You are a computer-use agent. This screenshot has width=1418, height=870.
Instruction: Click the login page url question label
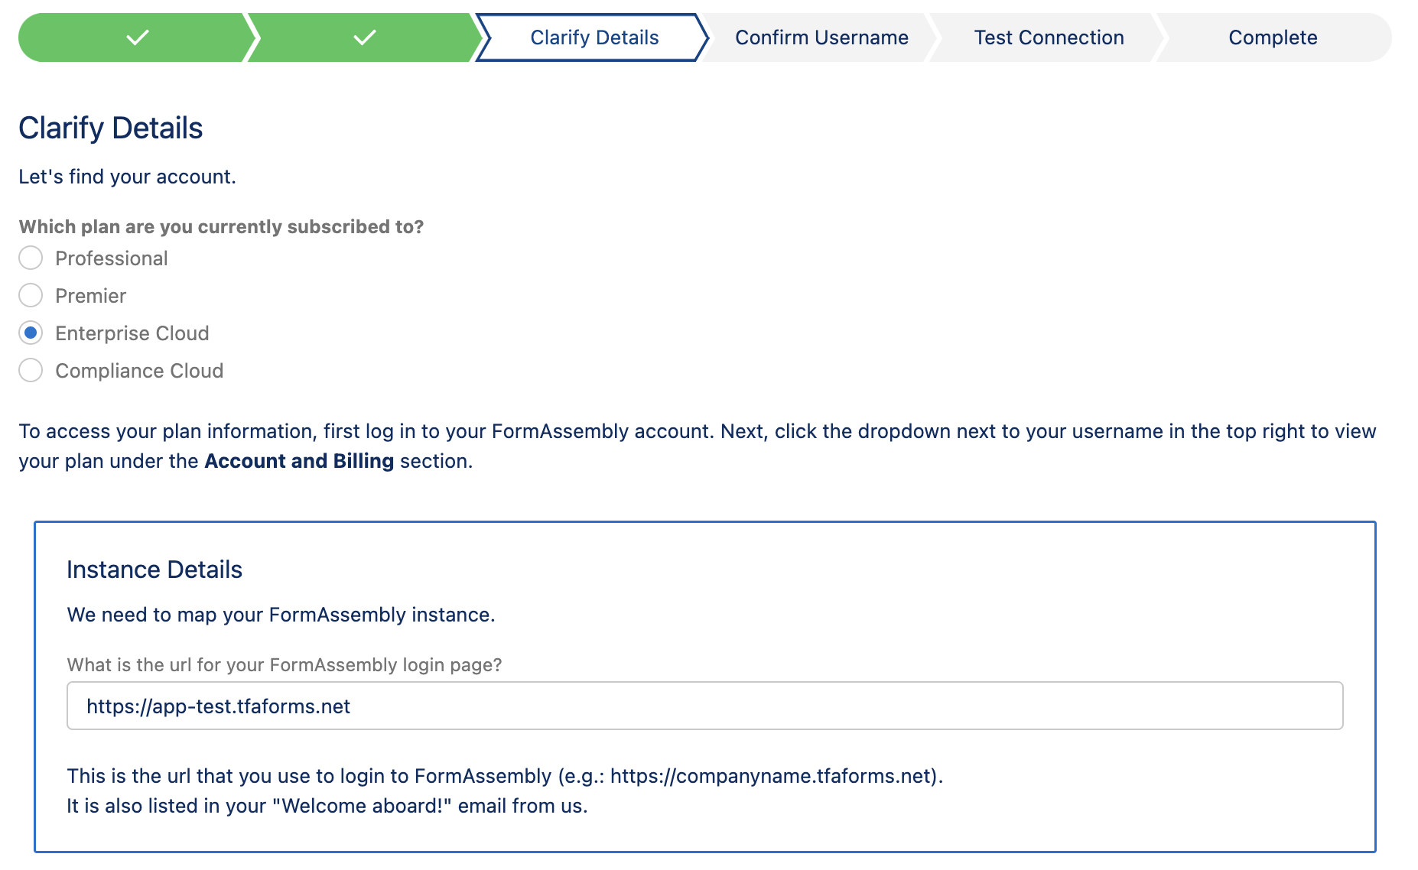point(285,665)
